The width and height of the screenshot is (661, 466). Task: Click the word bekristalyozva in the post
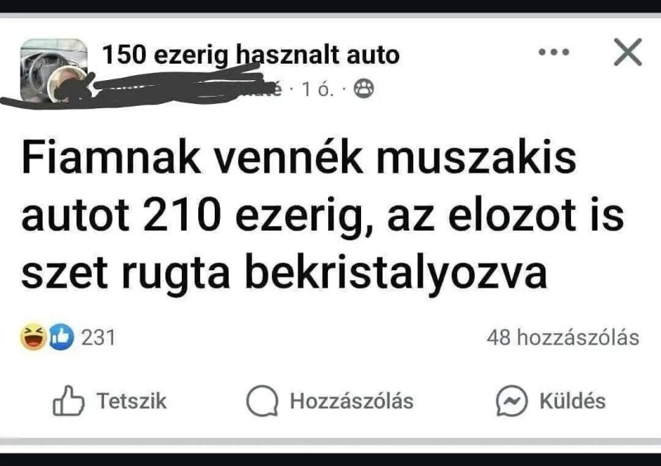[x=396, y=273]
